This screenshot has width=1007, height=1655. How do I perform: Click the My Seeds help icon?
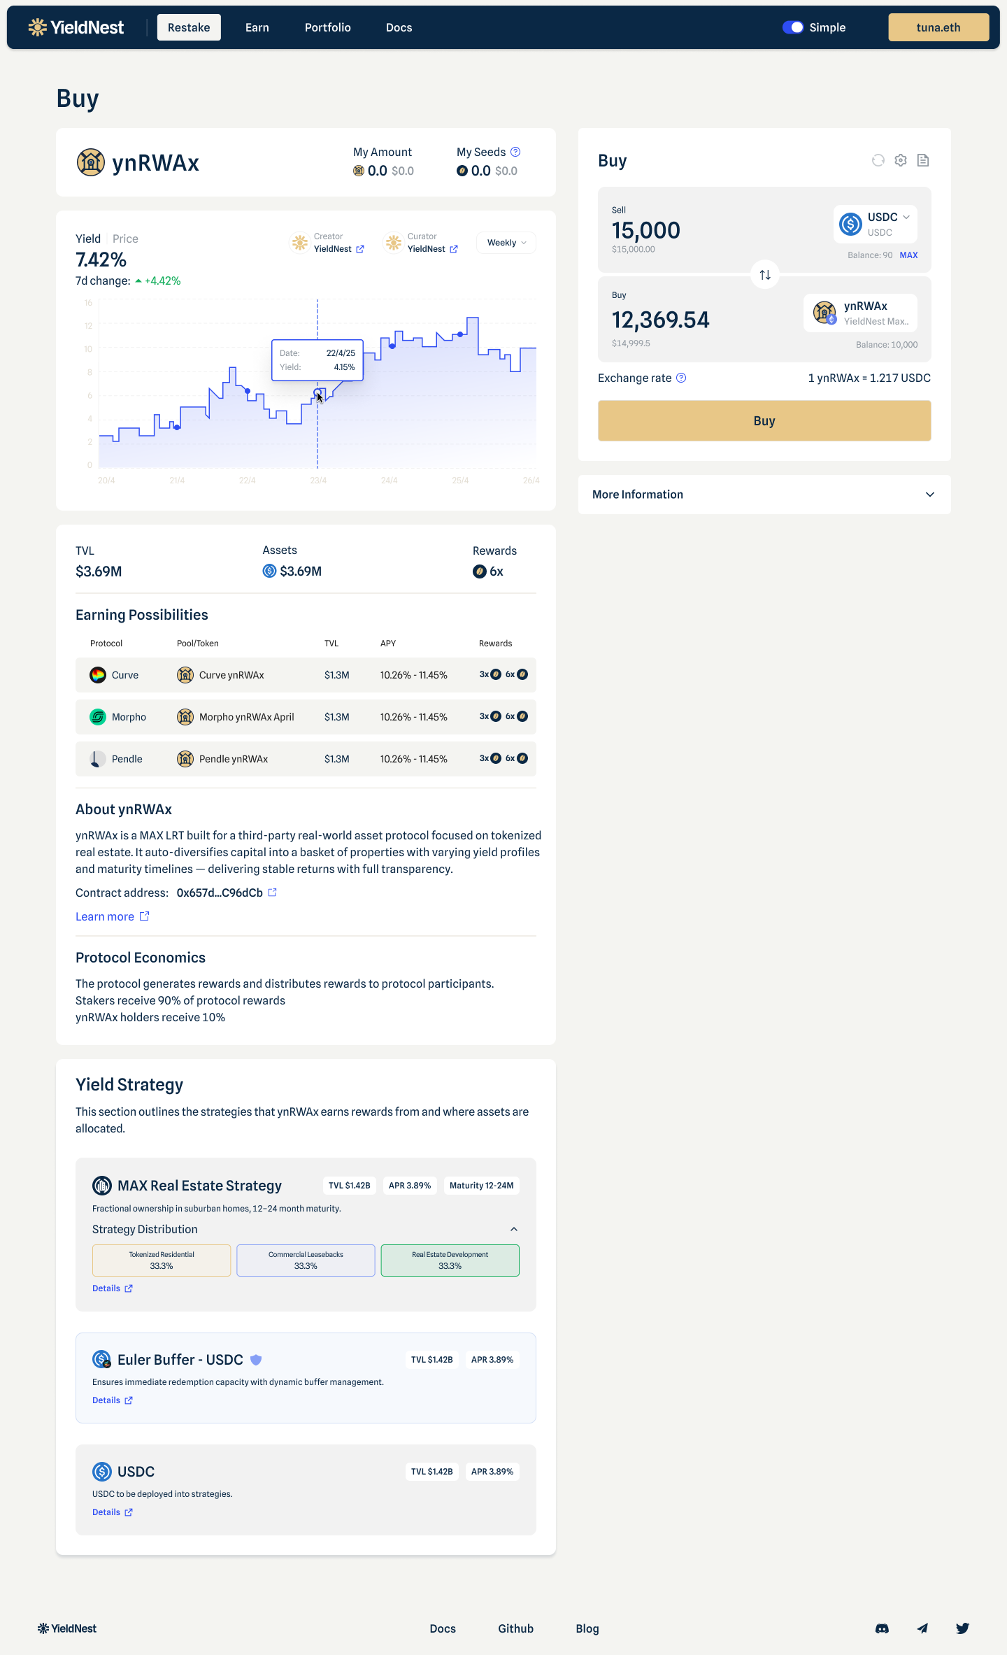point(515,152)
